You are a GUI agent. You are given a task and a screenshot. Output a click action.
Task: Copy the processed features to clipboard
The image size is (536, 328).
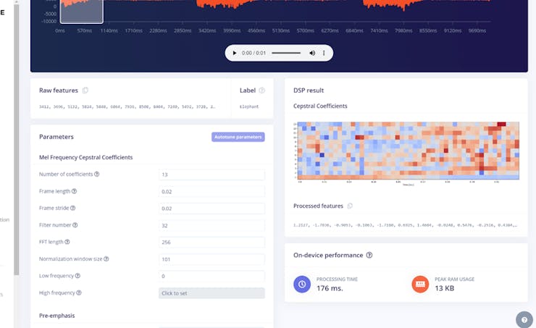(350, 206)
